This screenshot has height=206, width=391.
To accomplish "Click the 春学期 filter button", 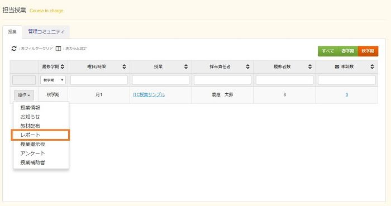I will coord(348,51).
